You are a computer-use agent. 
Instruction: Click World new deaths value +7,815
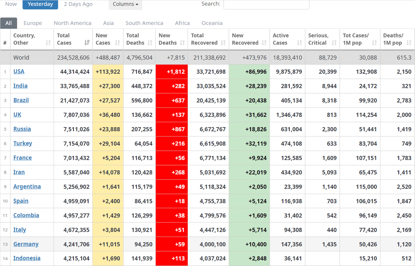click(x=176, y=57)
